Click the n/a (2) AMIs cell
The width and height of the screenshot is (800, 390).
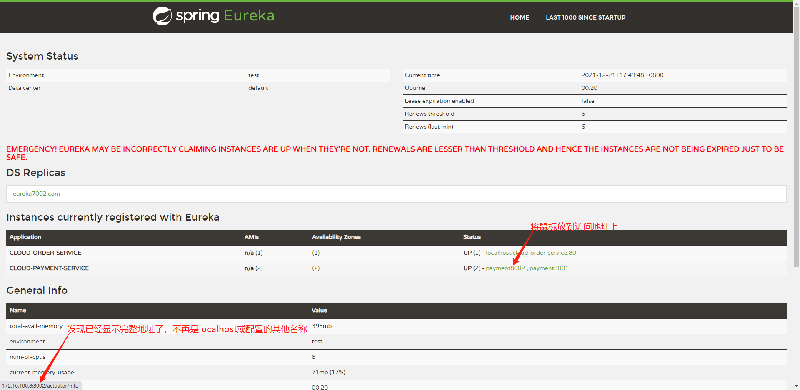[x=254, y=268]
